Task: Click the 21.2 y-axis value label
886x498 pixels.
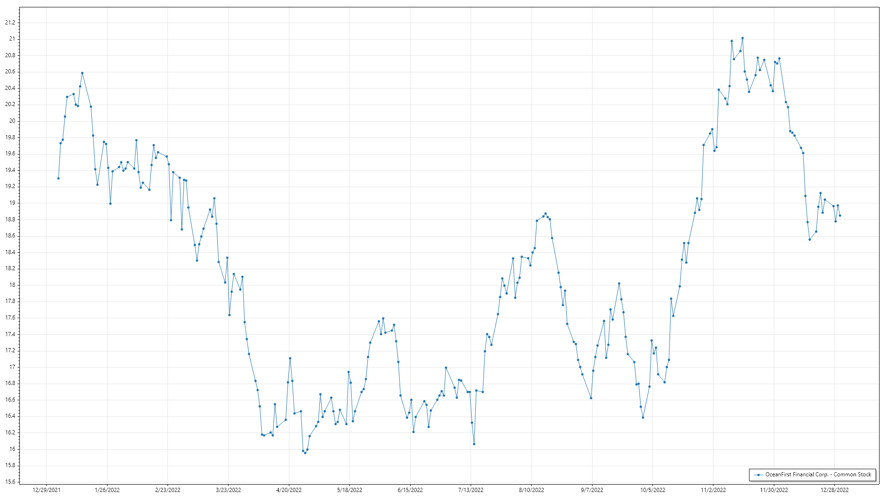Action: 10,23
